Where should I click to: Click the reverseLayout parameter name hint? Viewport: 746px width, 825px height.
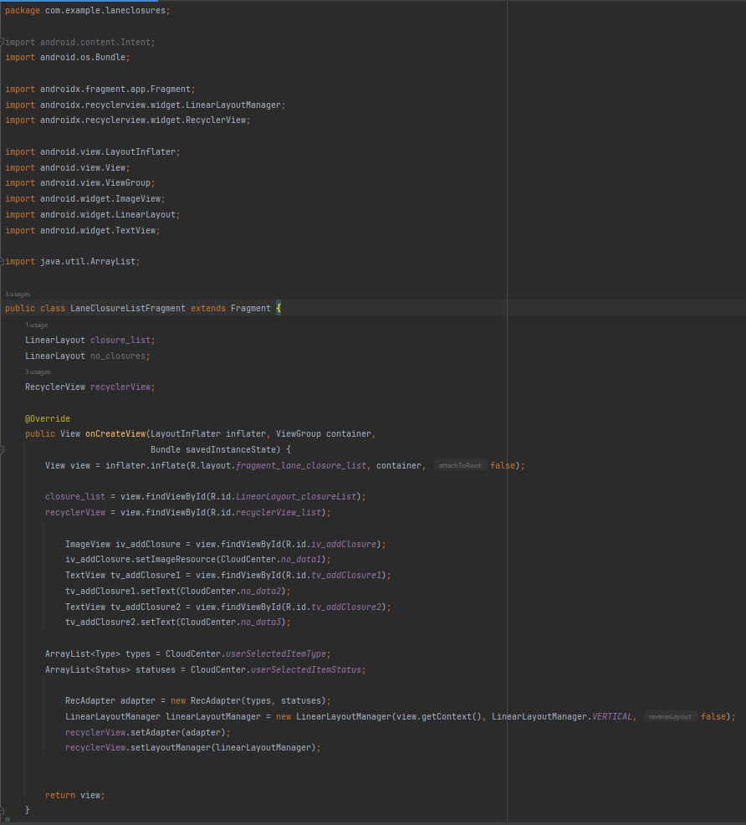(x=670, y=715)
